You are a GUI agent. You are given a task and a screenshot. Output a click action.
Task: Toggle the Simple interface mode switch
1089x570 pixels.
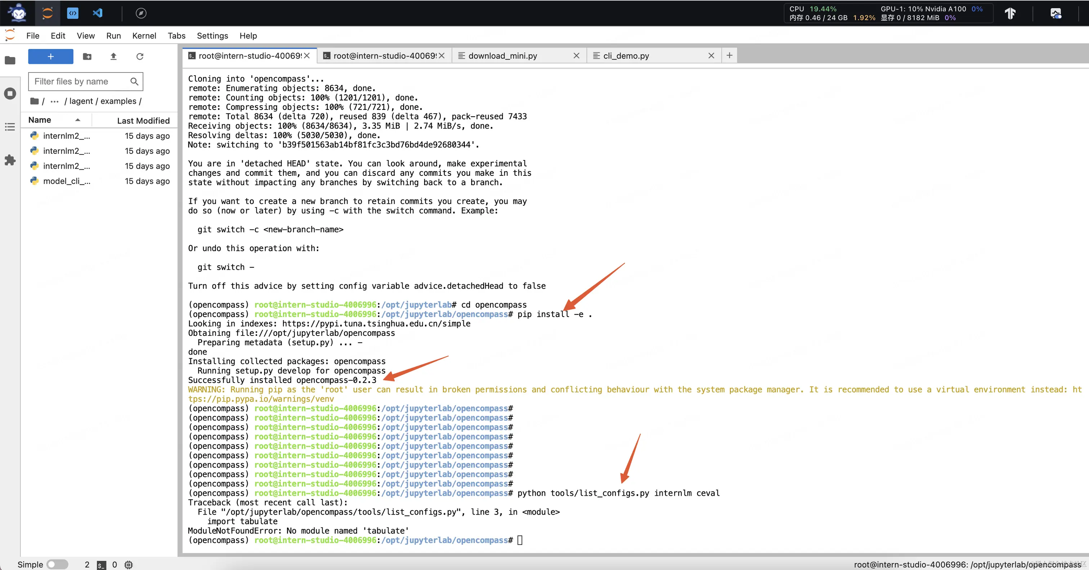(x=57, y=564)
